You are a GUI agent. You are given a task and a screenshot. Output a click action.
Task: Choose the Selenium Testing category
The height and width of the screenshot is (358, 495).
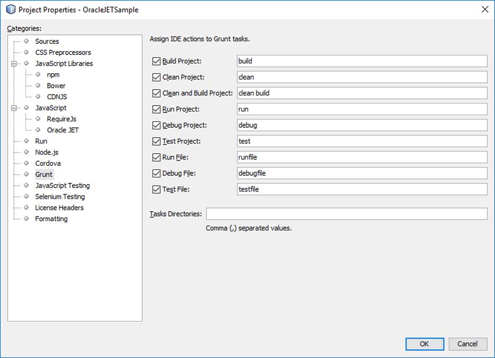pyautogui.click(x=60, y=196)
